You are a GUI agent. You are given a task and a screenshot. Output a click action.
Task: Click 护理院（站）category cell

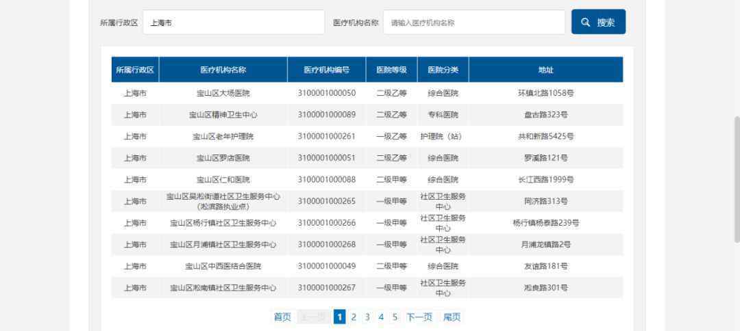click(x=441, y=137)
